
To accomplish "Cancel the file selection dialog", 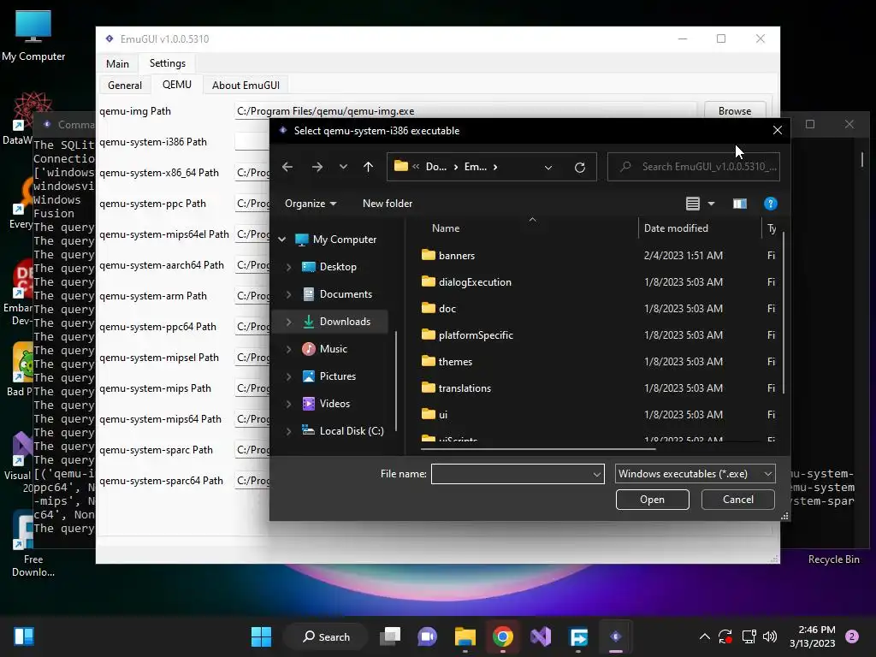I will 738,500.
